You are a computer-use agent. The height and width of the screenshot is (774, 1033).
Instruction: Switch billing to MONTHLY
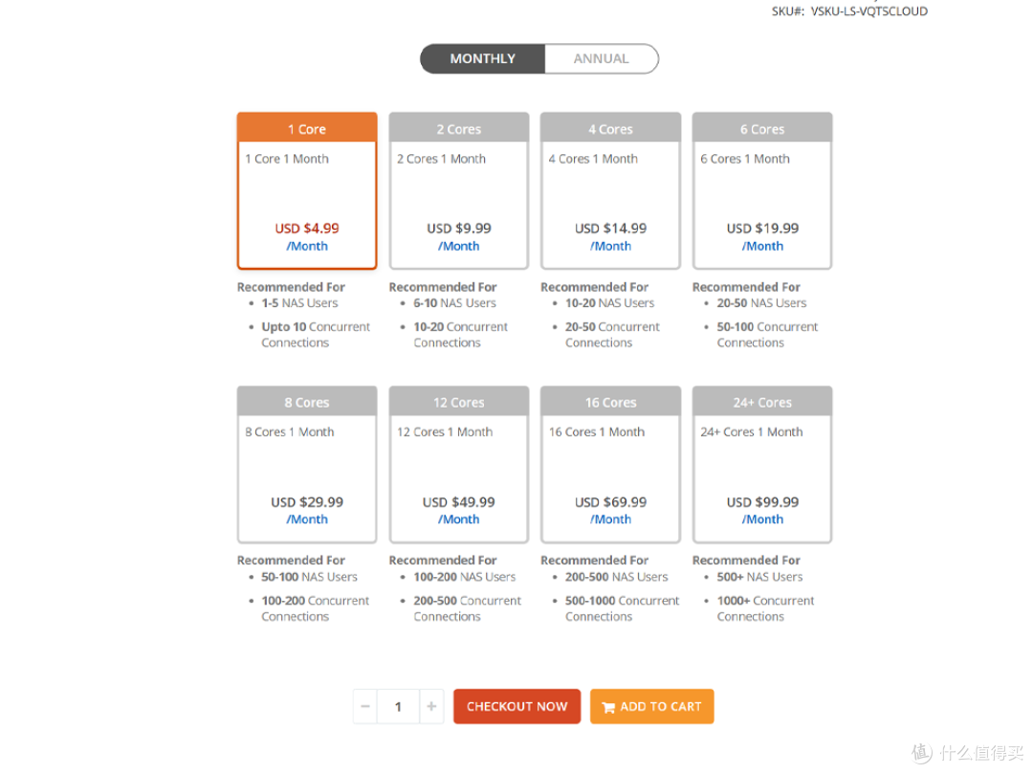(x=482, y=58)
